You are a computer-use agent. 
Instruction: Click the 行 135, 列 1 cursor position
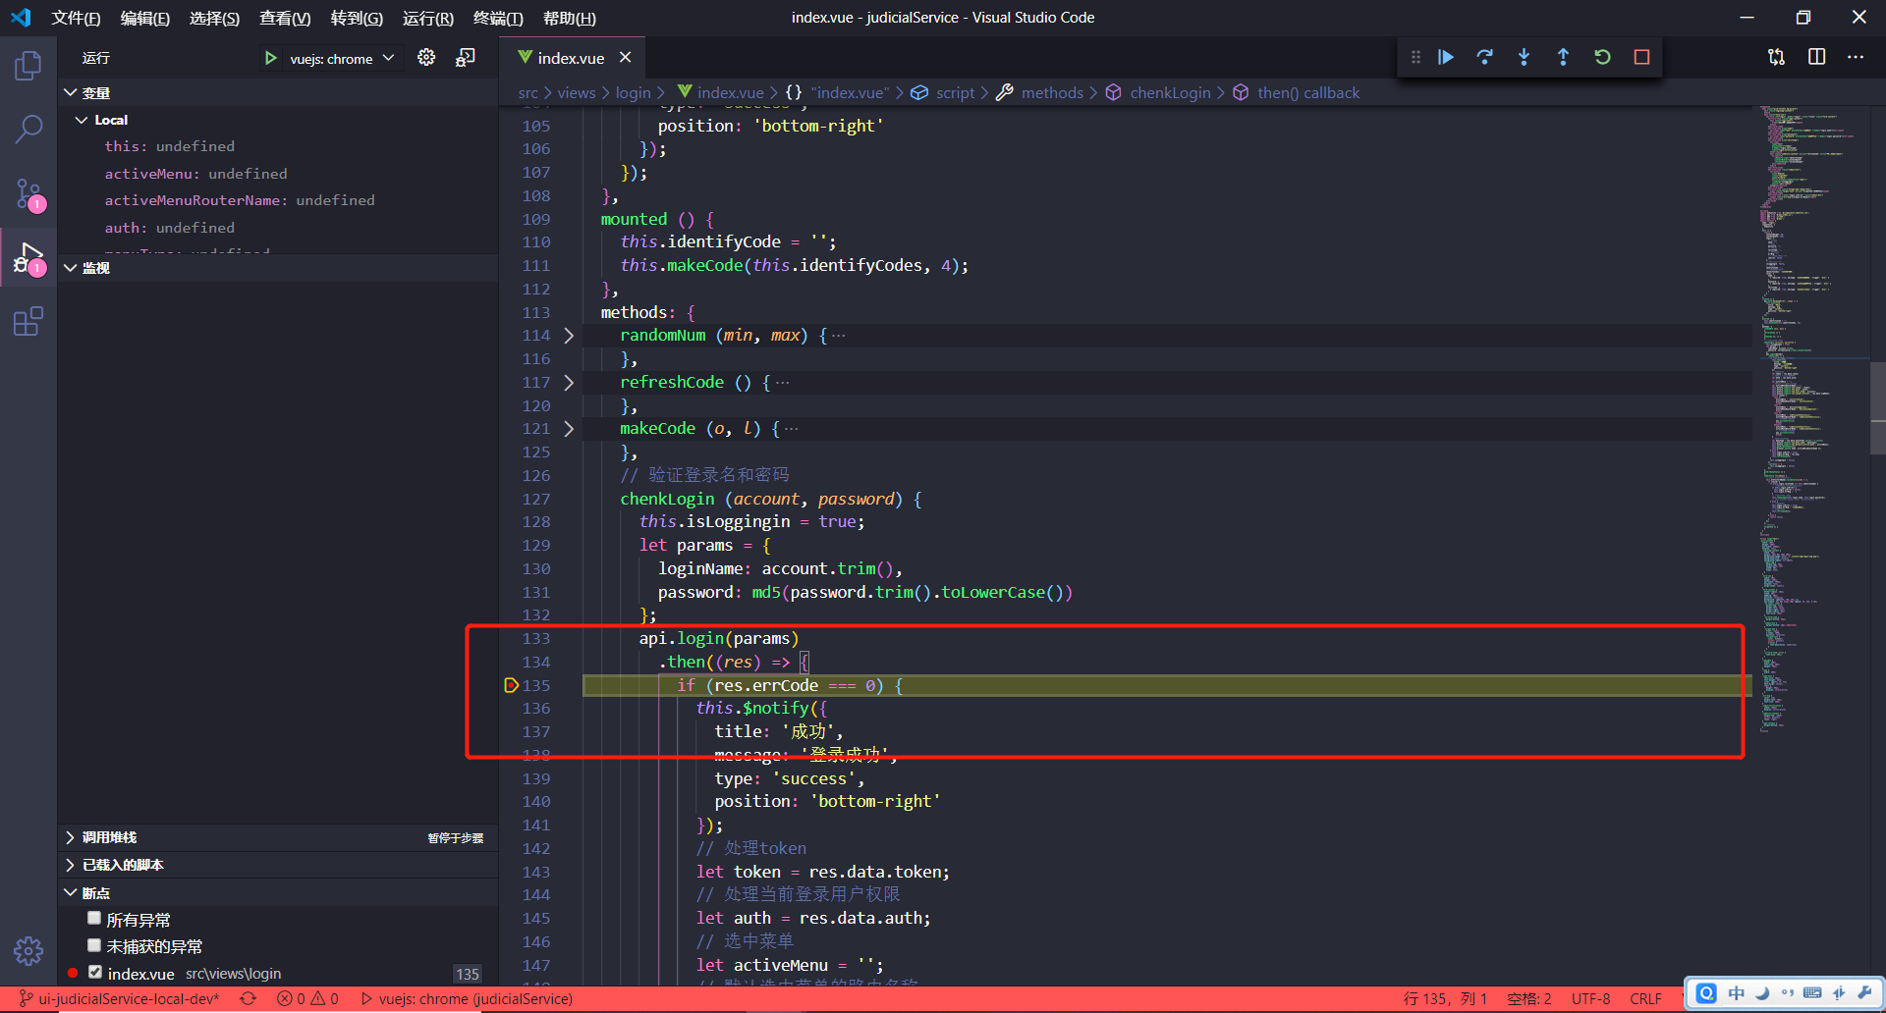point(1445,999)
